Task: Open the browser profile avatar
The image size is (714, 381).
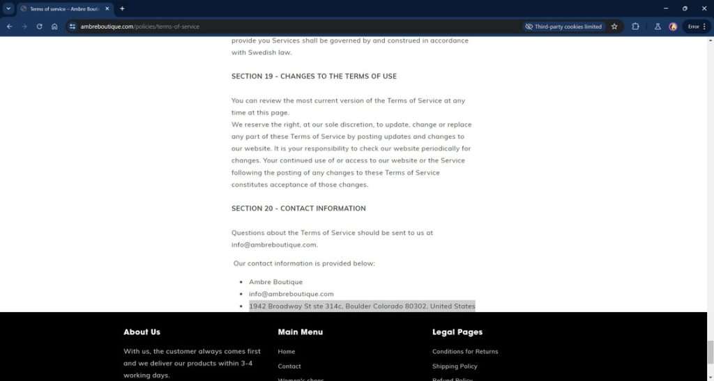Action: [673, 26]
